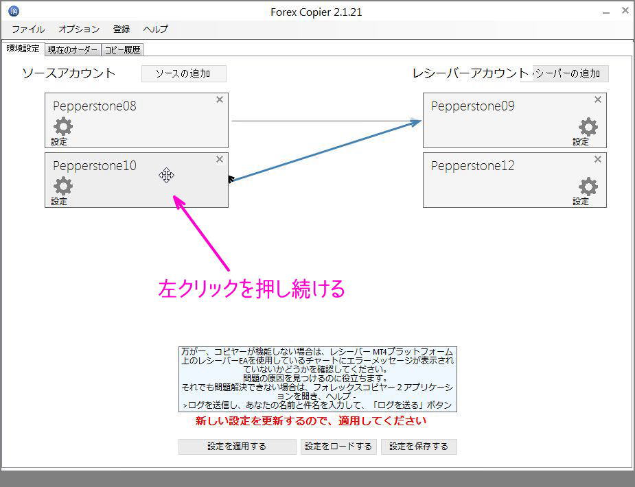
Task: Apply settings with 設定を適用する button
Action: [x=236, y=447]
